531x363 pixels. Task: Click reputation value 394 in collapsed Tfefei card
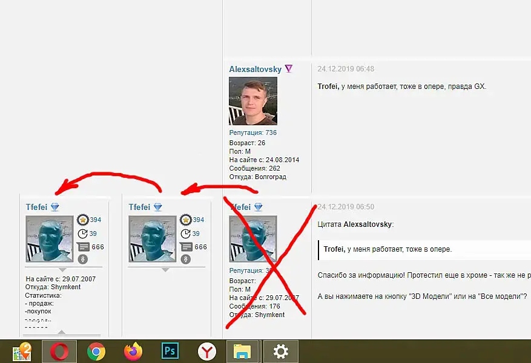(x=199, y=220)
